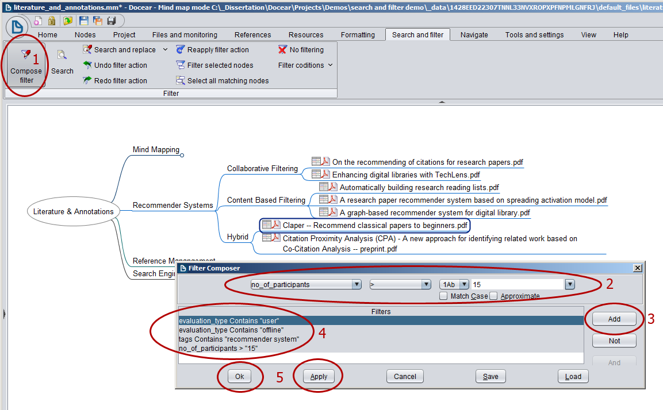Open Compose filter from the ribbon
The width and height of the screenshot is (663, 410).
[x=26, y=66]
